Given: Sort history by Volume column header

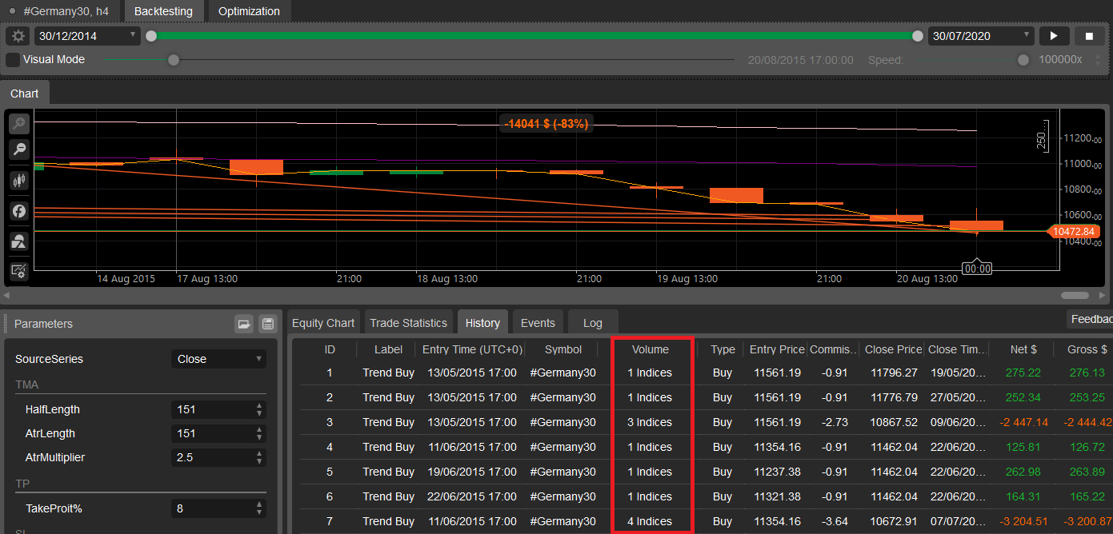Looking at the screenshot, I should pos(650,349).
